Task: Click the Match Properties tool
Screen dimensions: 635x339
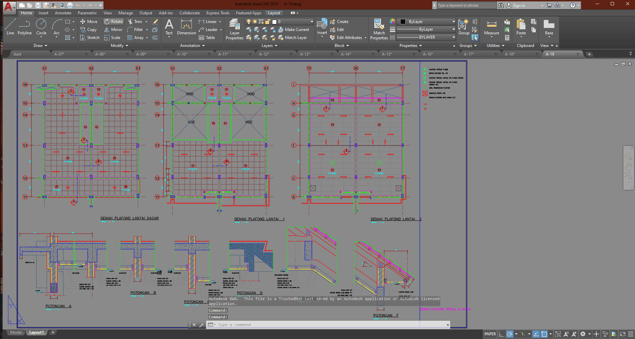Action: [379, 29]
